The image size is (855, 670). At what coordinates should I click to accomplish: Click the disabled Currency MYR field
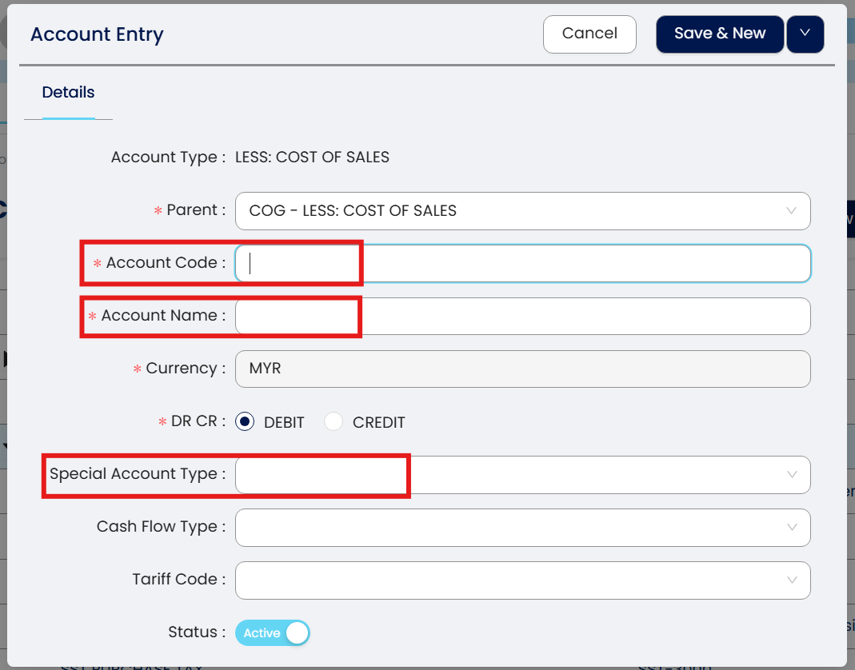pos(522,369)
